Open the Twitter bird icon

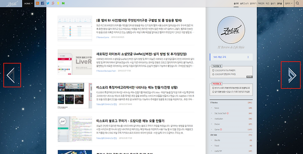(x=48, y=3)
